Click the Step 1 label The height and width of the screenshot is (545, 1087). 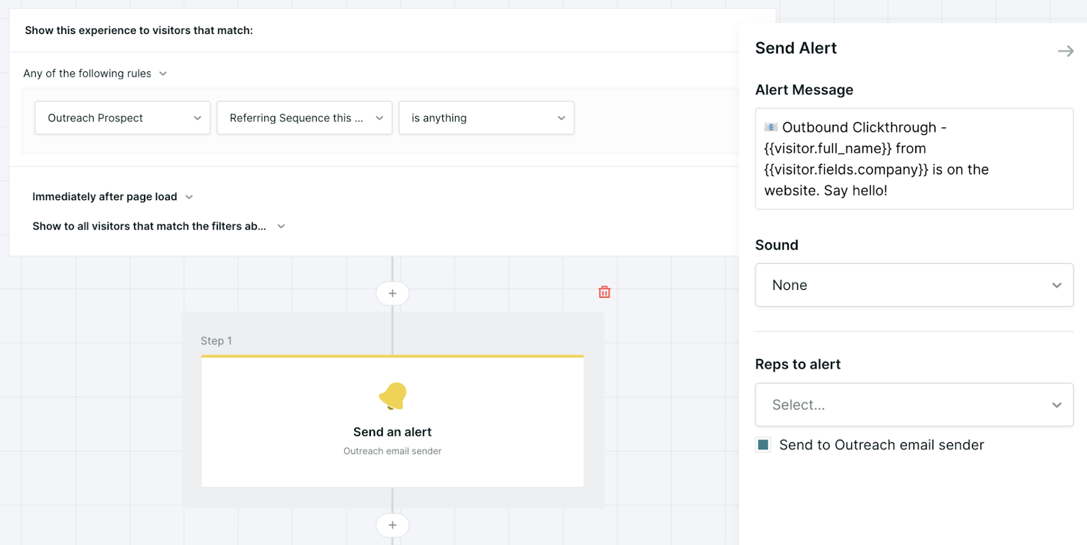click(x=216, y=341)
